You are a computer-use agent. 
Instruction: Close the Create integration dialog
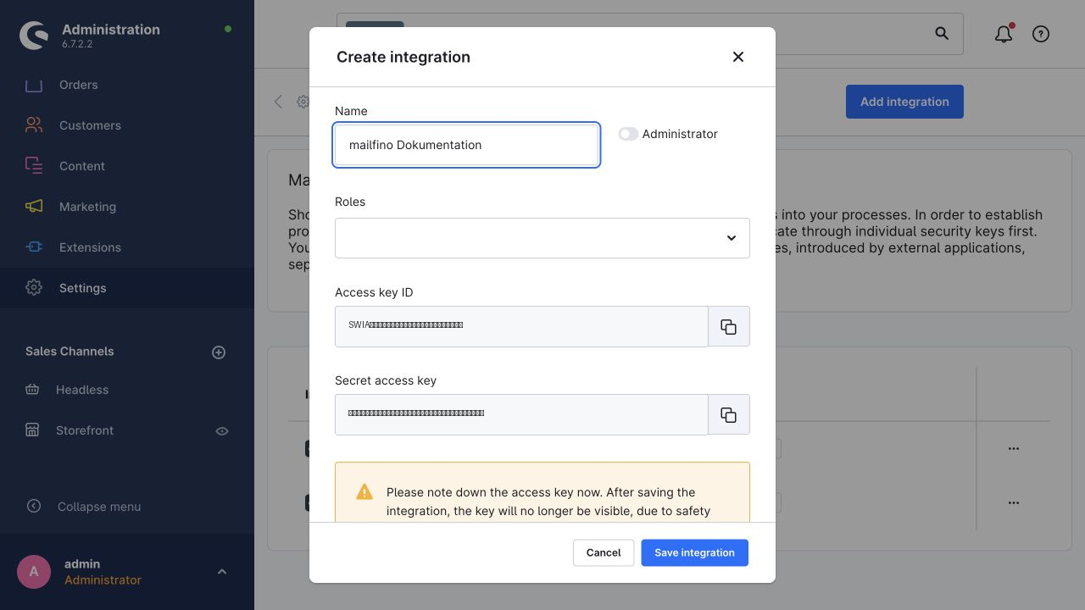(x=738, y=57)
